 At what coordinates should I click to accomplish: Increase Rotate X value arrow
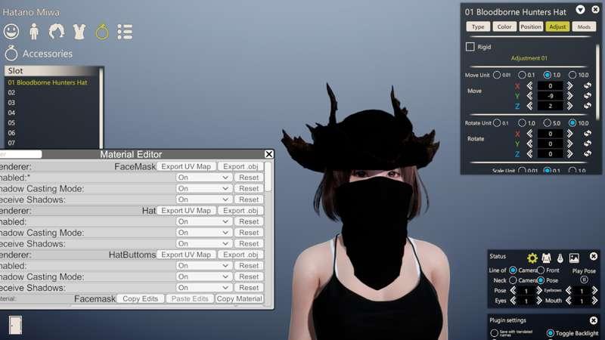(x=570, y=134)
